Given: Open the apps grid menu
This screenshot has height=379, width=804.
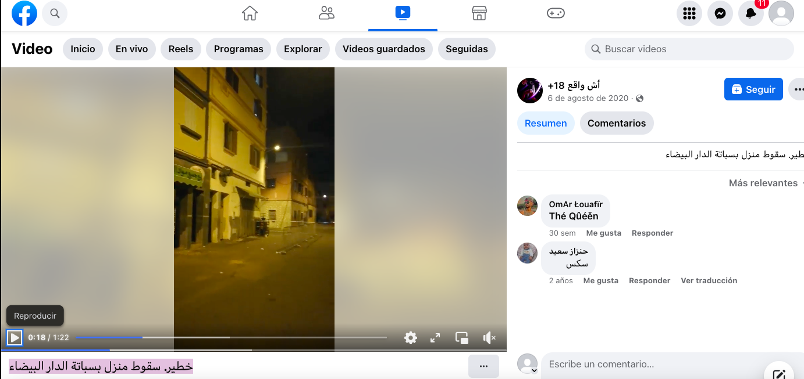Looking at the screenshot, I should tap(689, 13).
